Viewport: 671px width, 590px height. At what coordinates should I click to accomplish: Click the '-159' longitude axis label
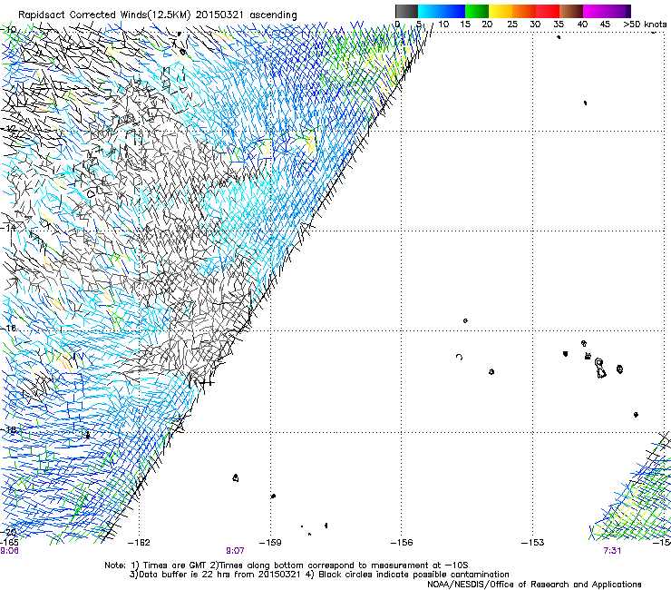tap(270, 543)
